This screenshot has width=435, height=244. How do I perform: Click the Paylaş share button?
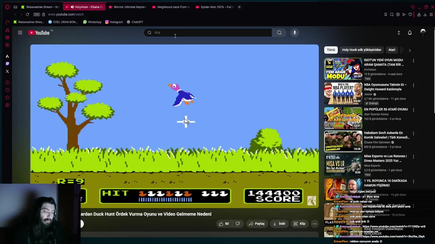click(x=257, y=224)
